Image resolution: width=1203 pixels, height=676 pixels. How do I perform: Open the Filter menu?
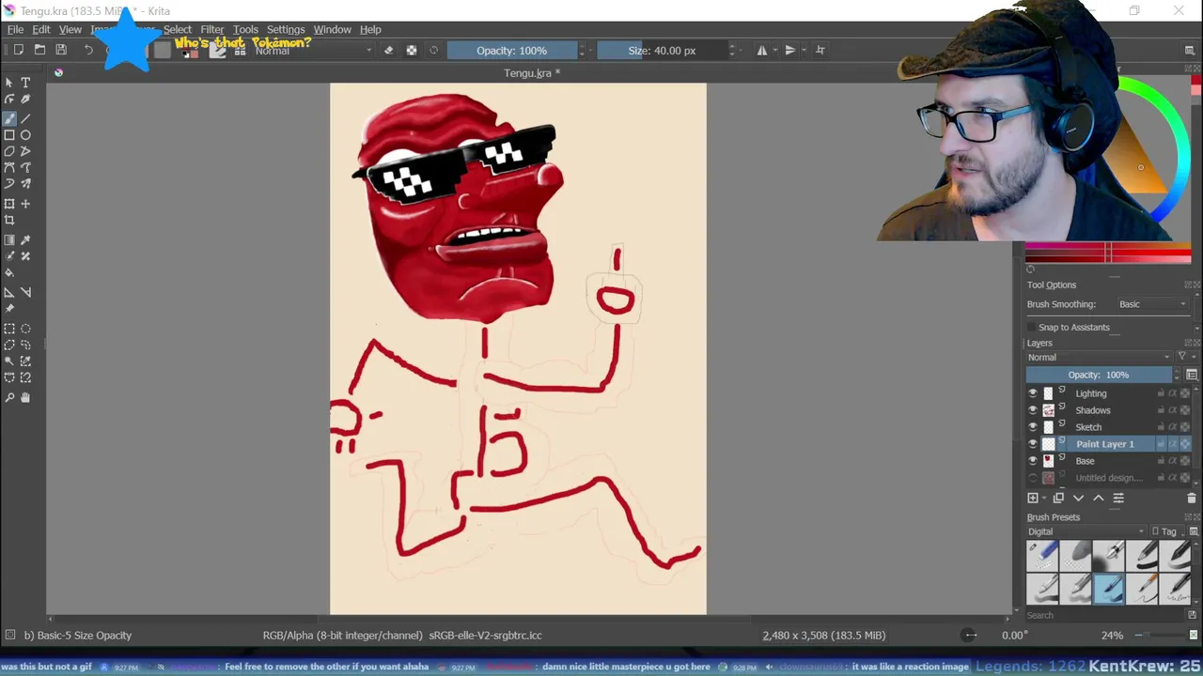[x=212, y=29]
